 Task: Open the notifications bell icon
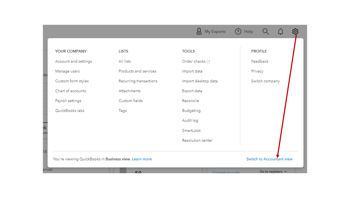(x=280, y=32)
